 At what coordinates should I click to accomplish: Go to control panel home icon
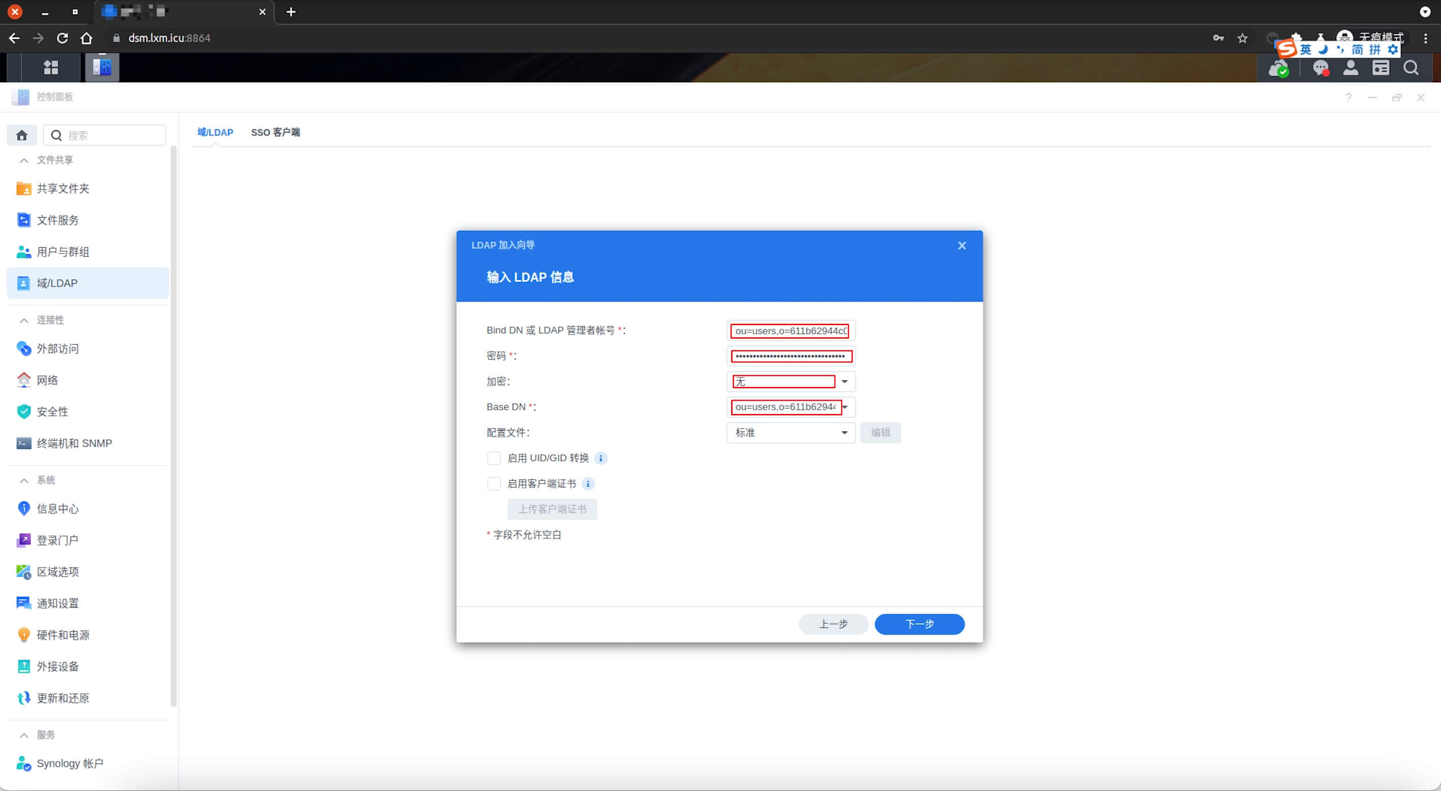coord(21,135)
